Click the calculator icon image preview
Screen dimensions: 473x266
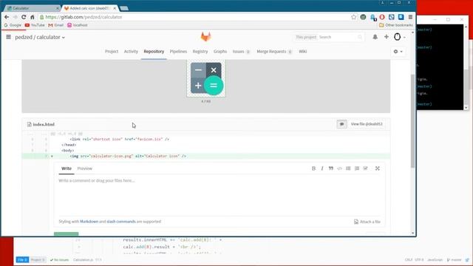pyautogui.click(x=206, y=78)
